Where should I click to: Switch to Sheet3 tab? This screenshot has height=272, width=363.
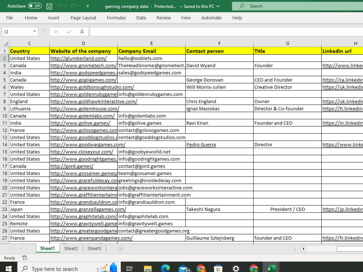click(94, 248)
